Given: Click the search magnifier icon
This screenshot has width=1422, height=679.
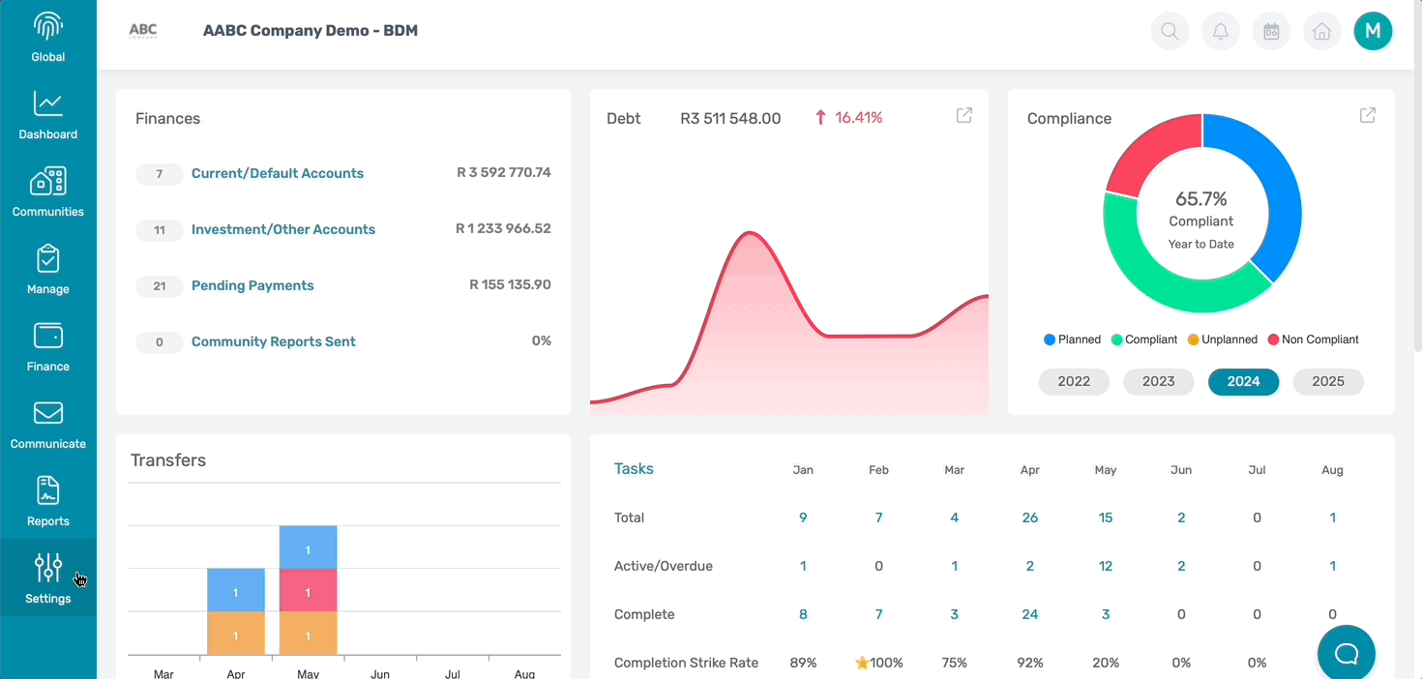Looking at the screenshot, I should 1170,31.
